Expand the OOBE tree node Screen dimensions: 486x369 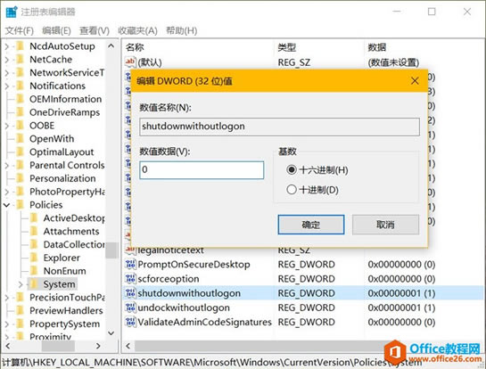click(7, 126)
